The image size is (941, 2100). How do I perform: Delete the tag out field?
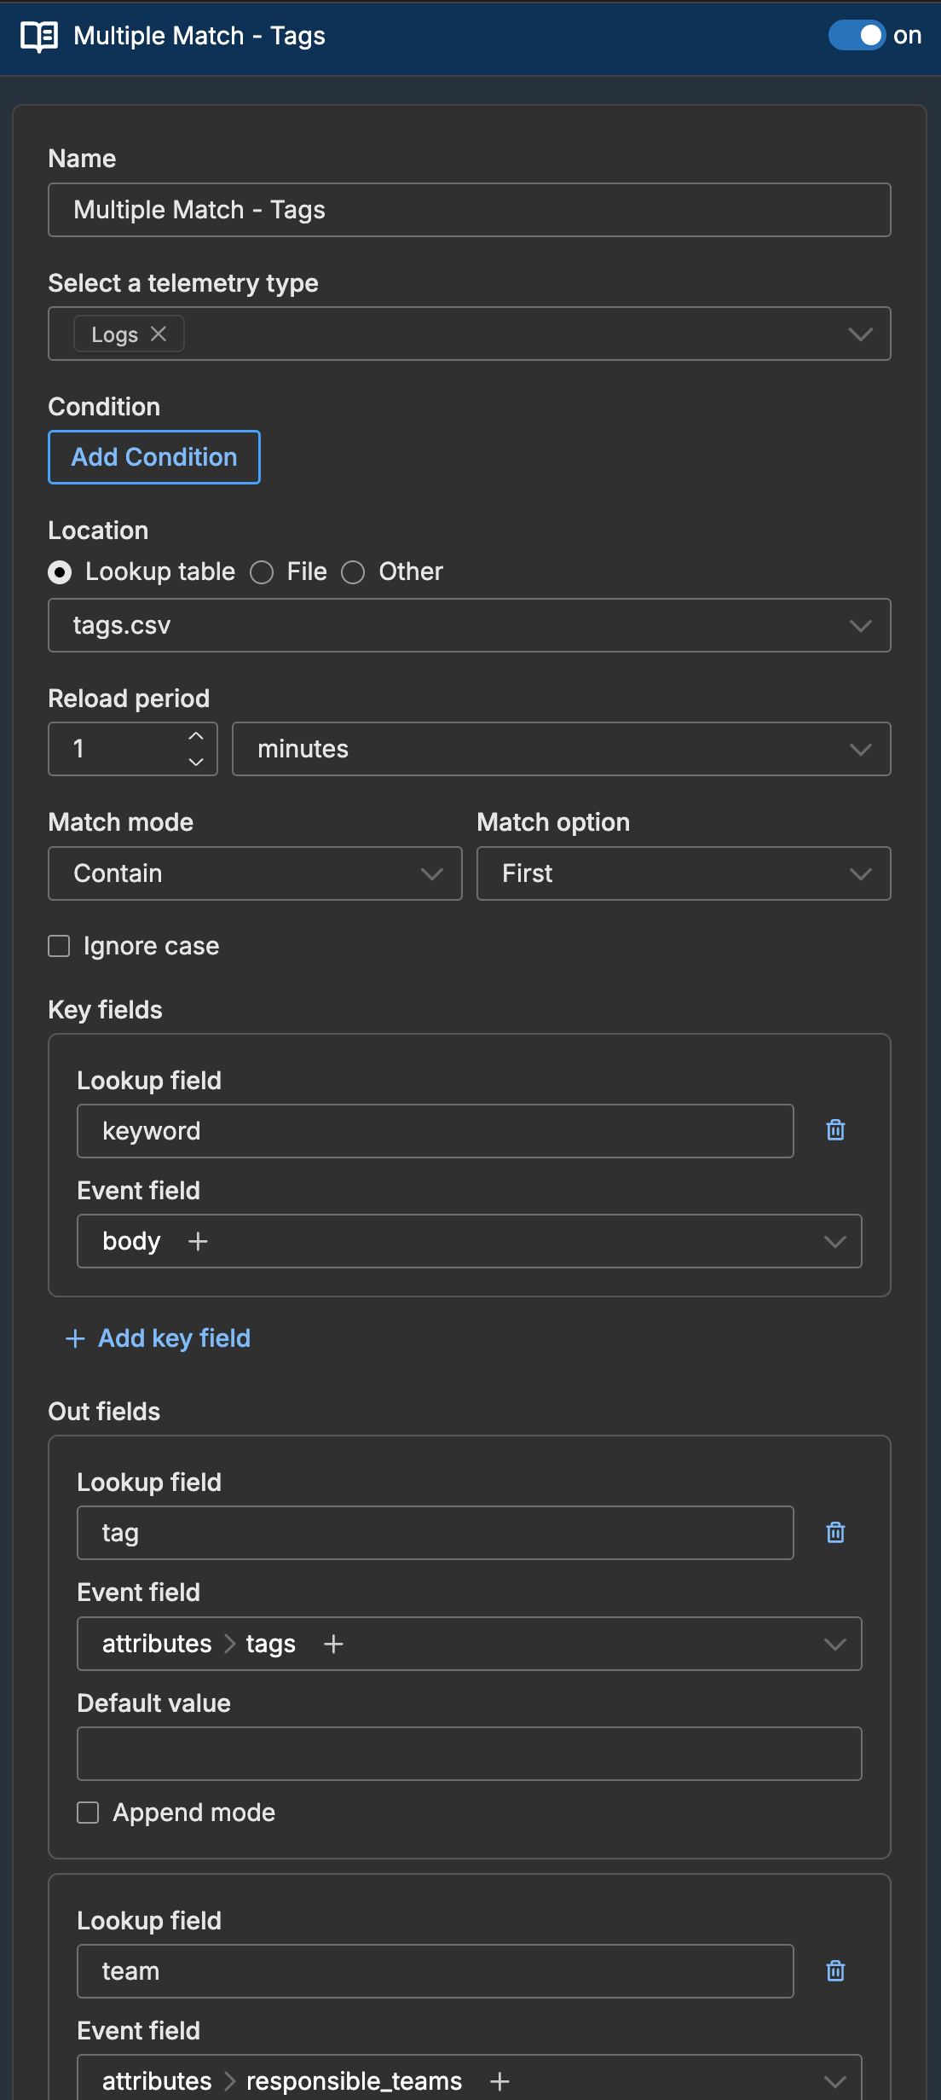coord(836,1533)
